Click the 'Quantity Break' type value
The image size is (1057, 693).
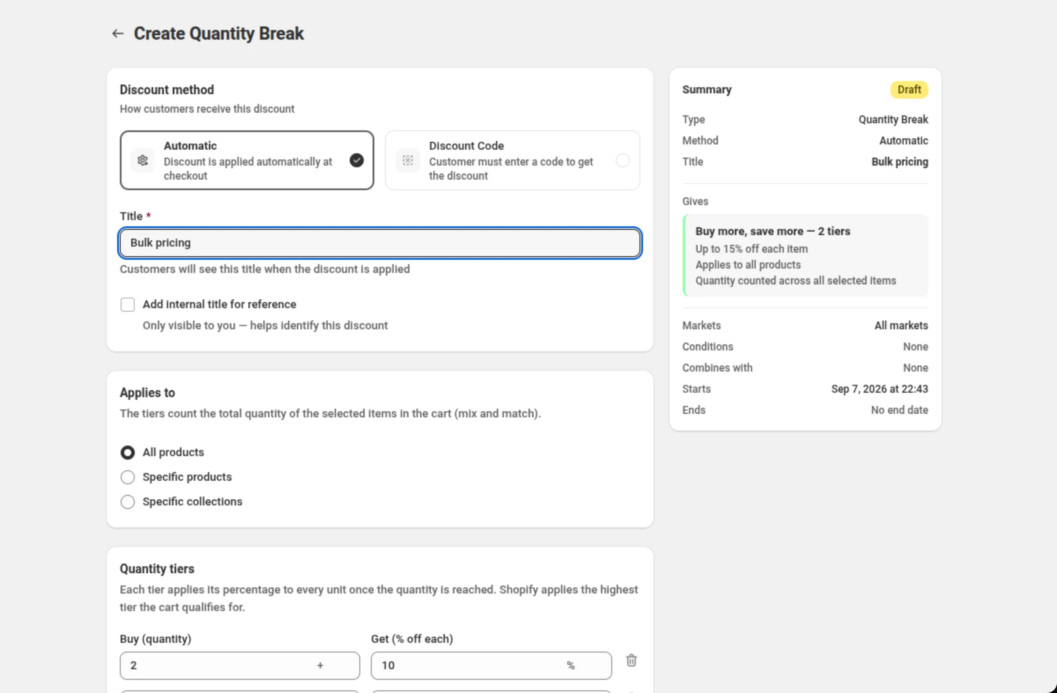point(893,119)
